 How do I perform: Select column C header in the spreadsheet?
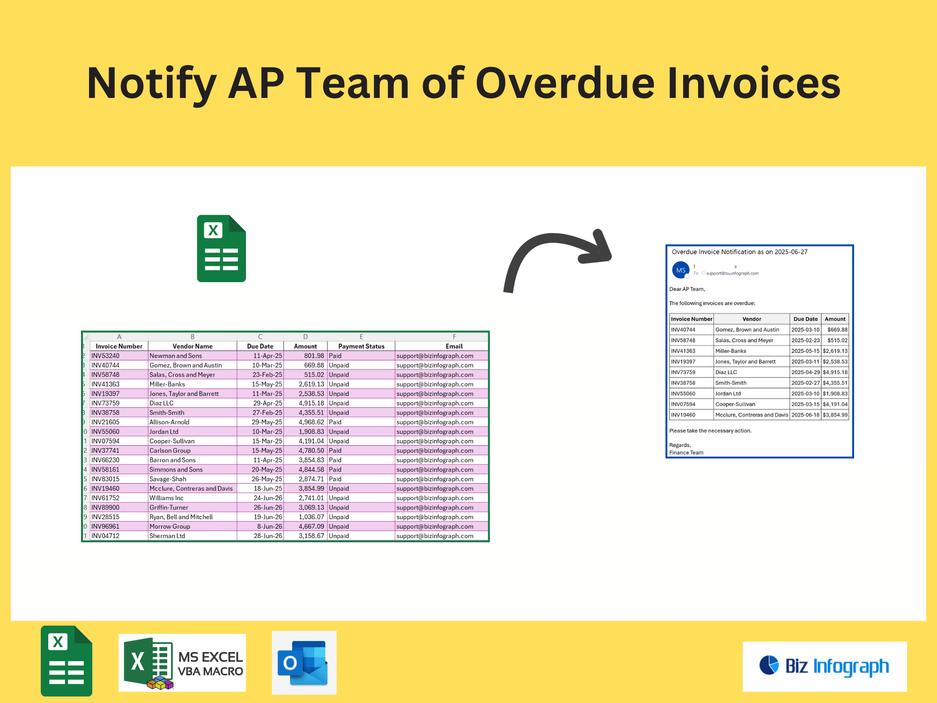(x=260, y=337)
